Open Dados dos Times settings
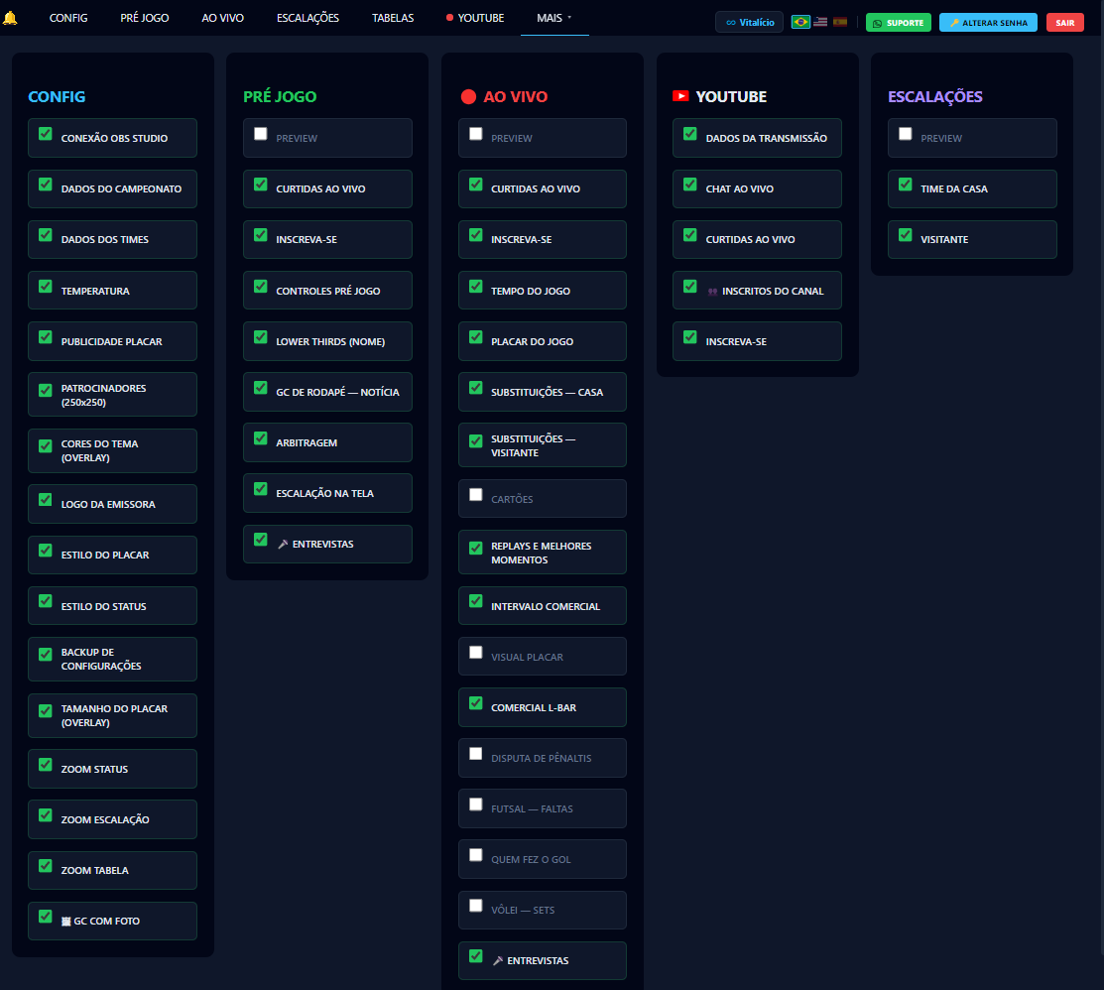Screen dimensions: 1104x990 click(x=113, y=239)
